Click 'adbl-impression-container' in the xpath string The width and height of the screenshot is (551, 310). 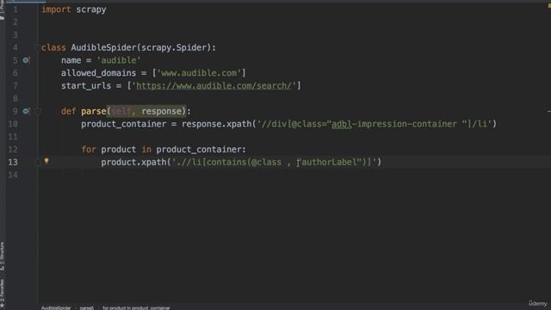point(394,124)
